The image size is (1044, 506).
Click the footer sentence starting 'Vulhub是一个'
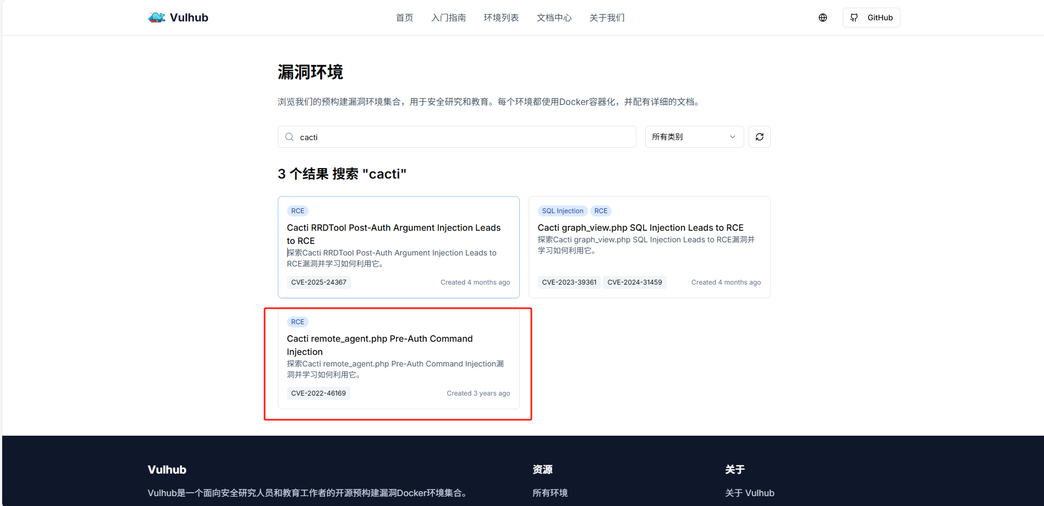309,493
